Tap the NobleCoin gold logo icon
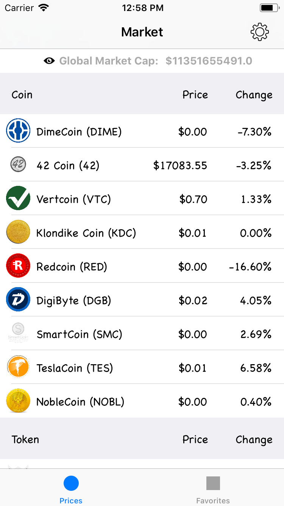Screen dimensions: 284x506 click(18, 401)
